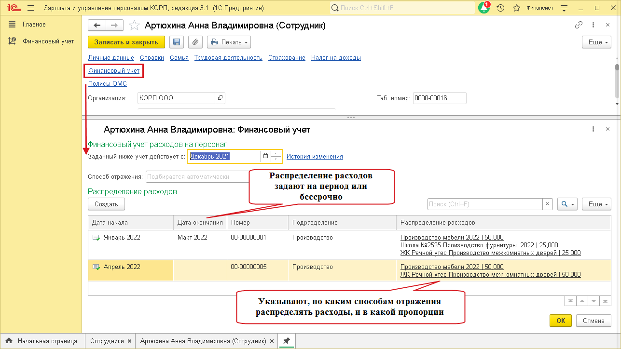
Task: Click the back navigation arrow
Action: 97,26
